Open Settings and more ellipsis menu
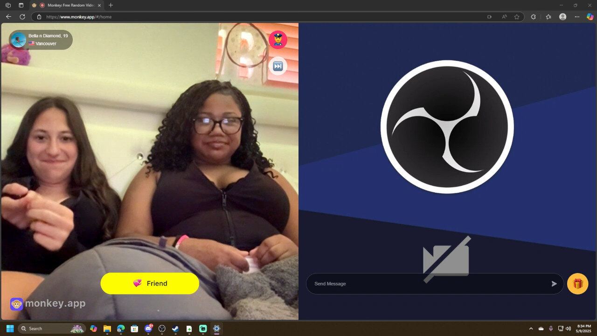This screenshot has height=336, width=597. [x=577, y=17]
